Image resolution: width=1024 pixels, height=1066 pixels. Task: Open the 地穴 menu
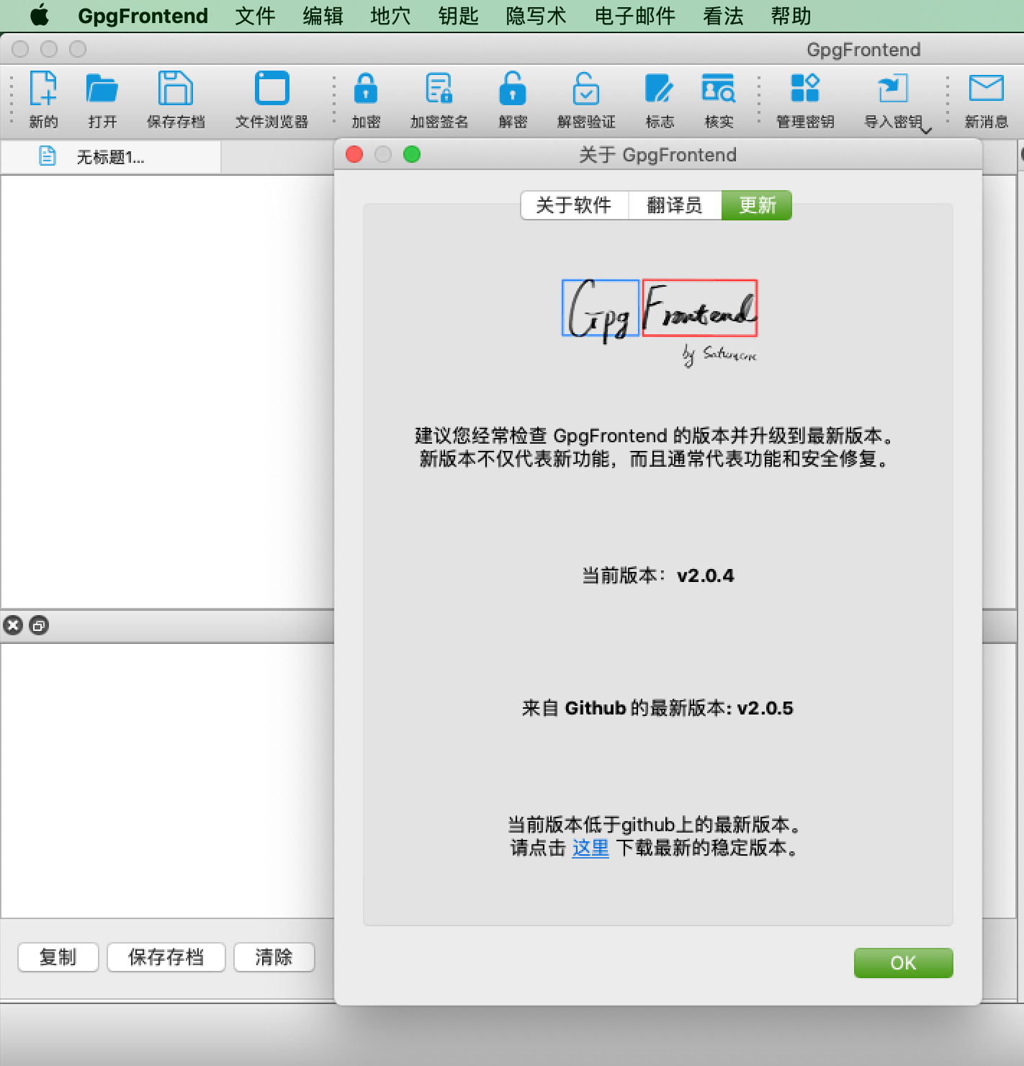(390, 15)
